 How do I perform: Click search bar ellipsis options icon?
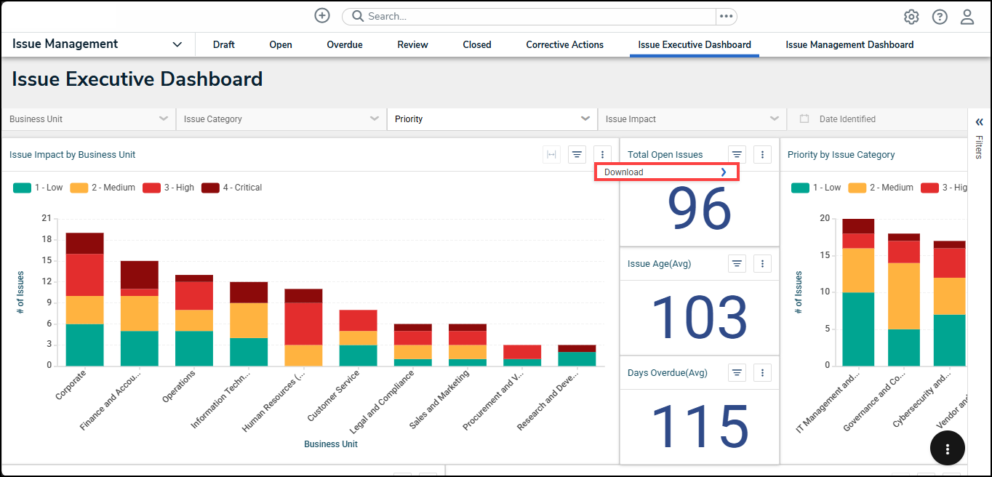(727, 16)
